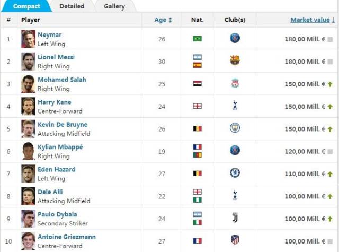Click the FC Barcelona club crest
This screenshot has width=339, height=252.
[235, 60]
